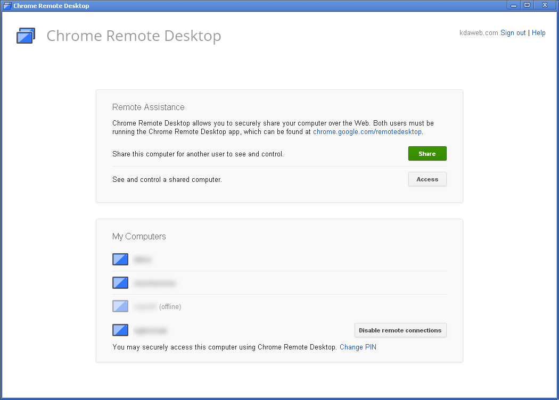Open chrome.google.com/remotedesktop link

[x=367, y=132]
